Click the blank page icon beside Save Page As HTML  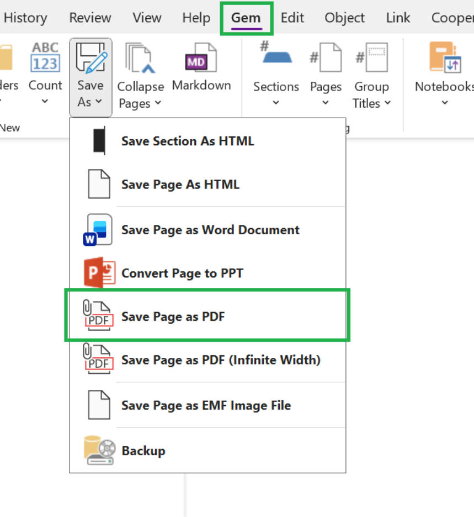click(99, 184)
